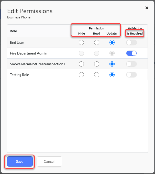Image resolution: width=155 pixels, height=174 pixels.
Task: Select Hide for Testing Role
Action: click(x=81, y=75)
